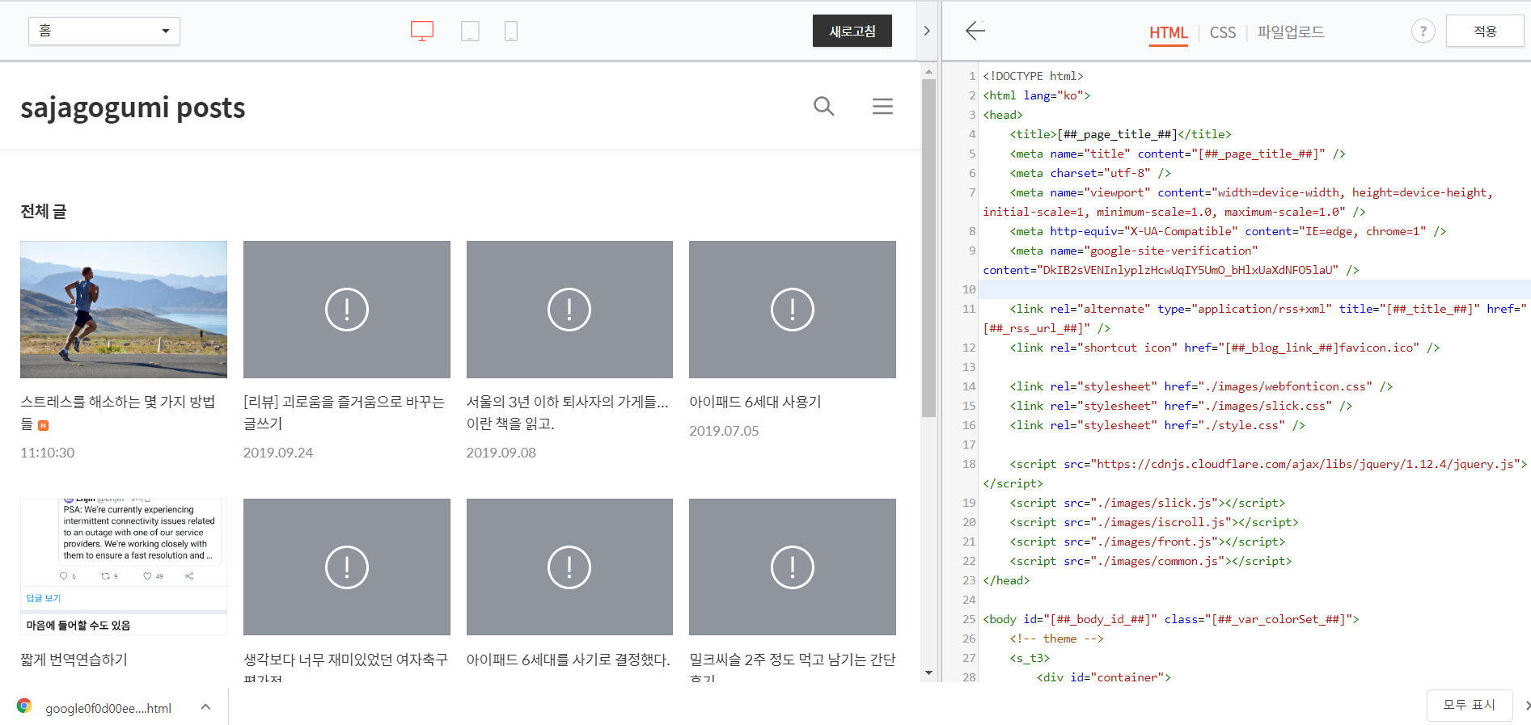This screenshot has height=725, width=1531.
Task: Click the 2019.07.05 post date
Action: 724,431
